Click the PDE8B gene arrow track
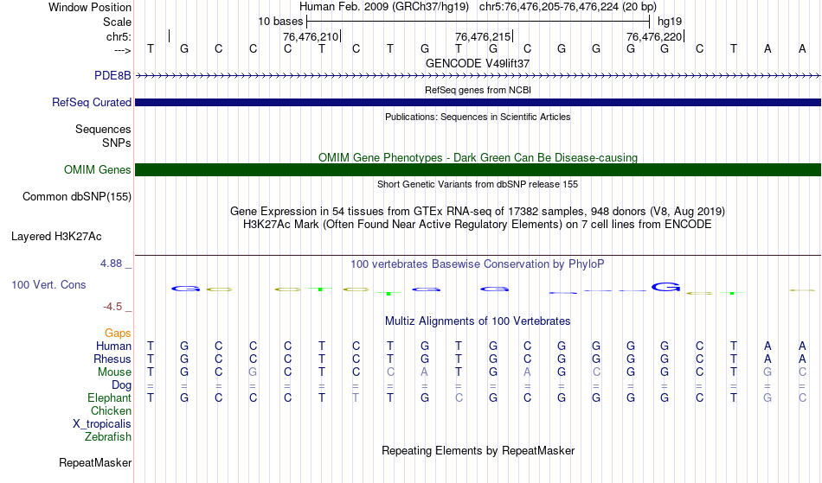 (478, 76)
